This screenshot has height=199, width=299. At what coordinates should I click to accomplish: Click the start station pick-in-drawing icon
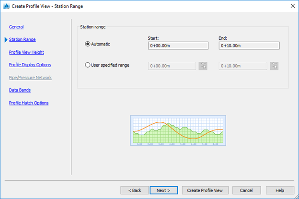tap(203, 66)
